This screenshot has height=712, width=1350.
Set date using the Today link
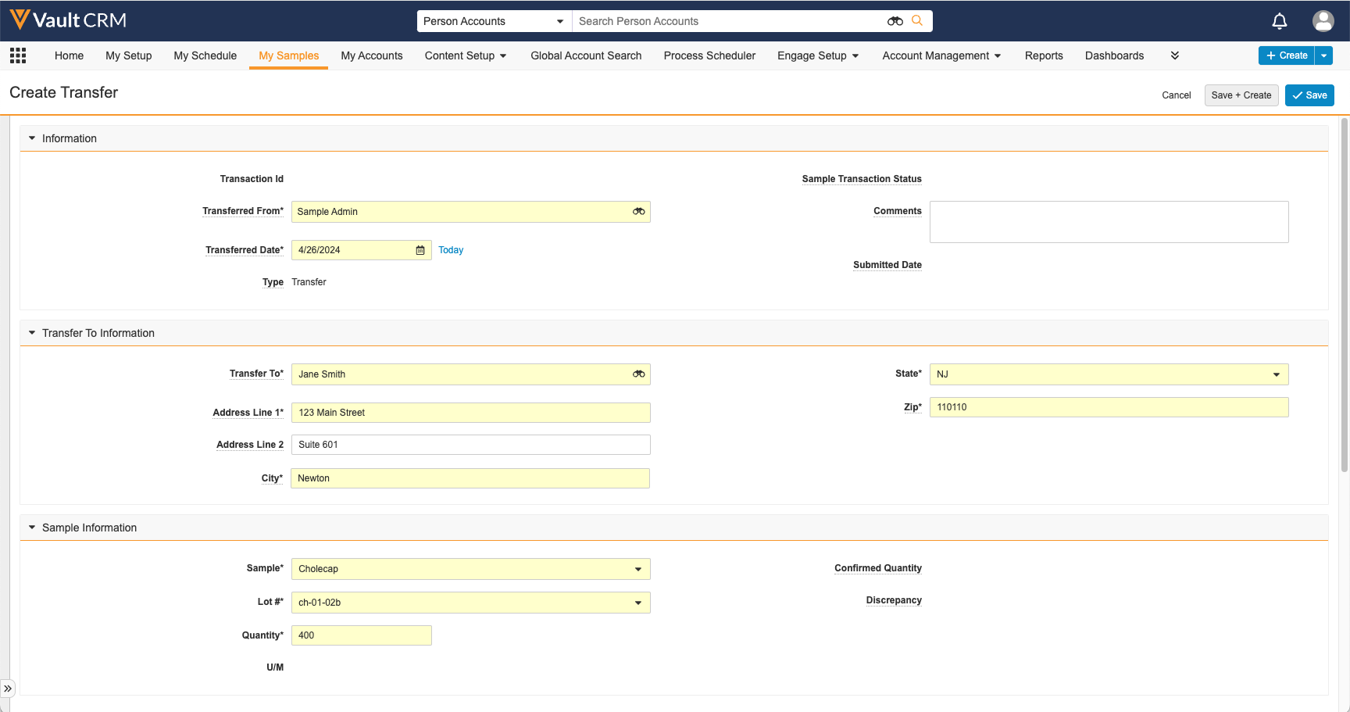tap(451, 250)
